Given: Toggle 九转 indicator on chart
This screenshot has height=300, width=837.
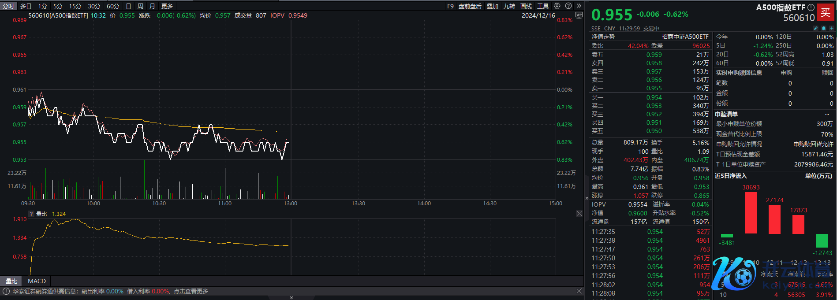Looking at the screenshot, I should pos(509,6).
